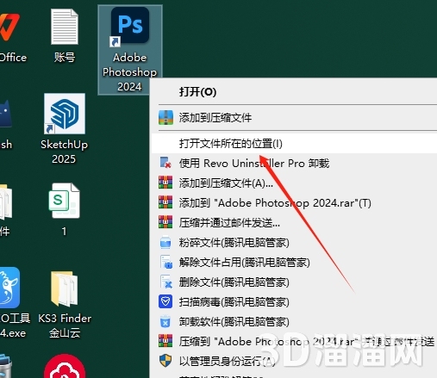437x378 pixels.
Task: Click the trash icon beside 卸载软件
Action: point(165,322)
